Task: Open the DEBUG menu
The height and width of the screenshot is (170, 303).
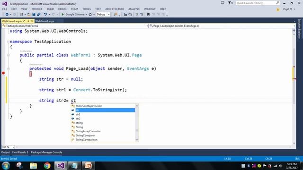Action: [x=62, y=9]
